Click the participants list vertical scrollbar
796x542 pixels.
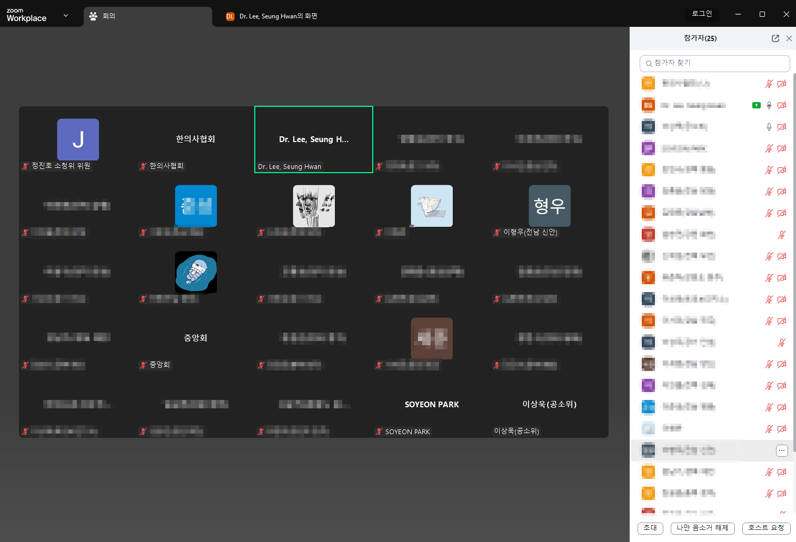pos(793,263)
